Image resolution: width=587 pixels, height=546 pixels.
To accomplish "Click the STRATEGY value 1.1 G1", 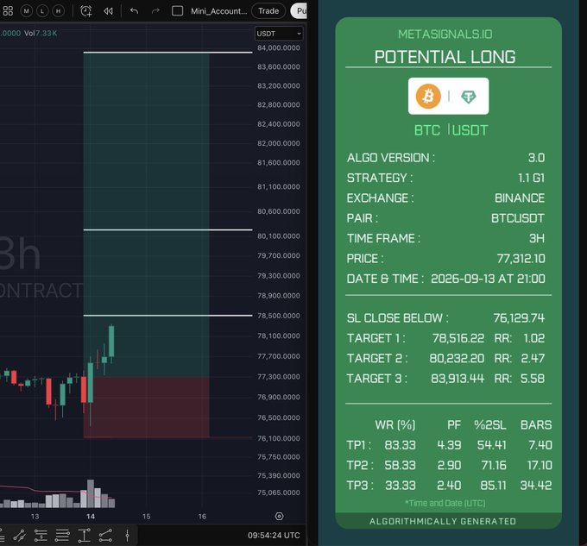I will click(531, 178).
